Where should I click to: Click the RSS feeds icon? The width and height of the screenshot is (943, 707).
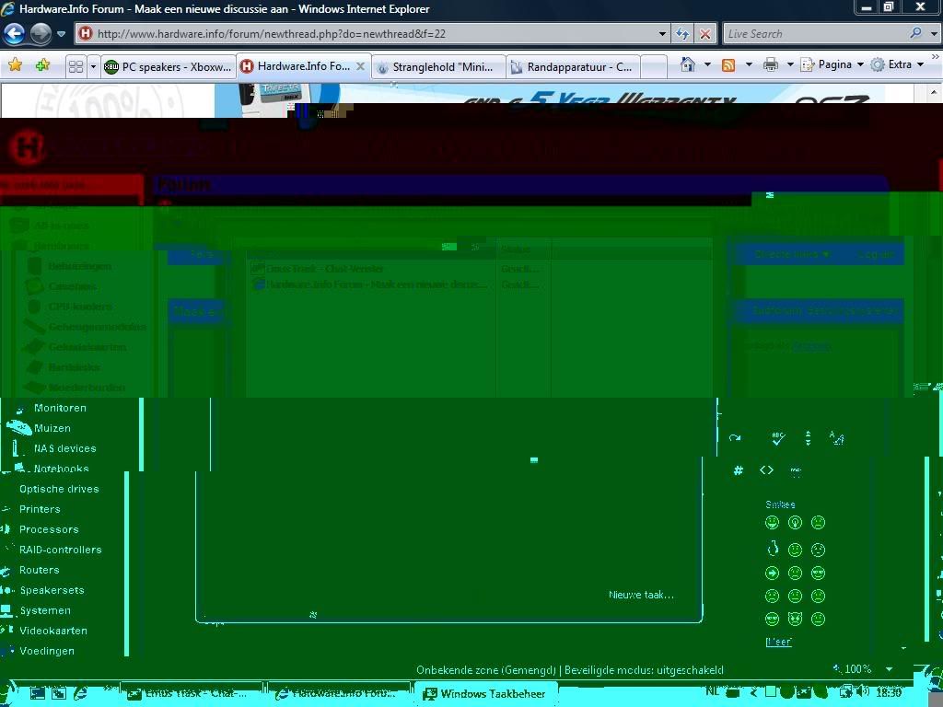(x=728, y=64)
